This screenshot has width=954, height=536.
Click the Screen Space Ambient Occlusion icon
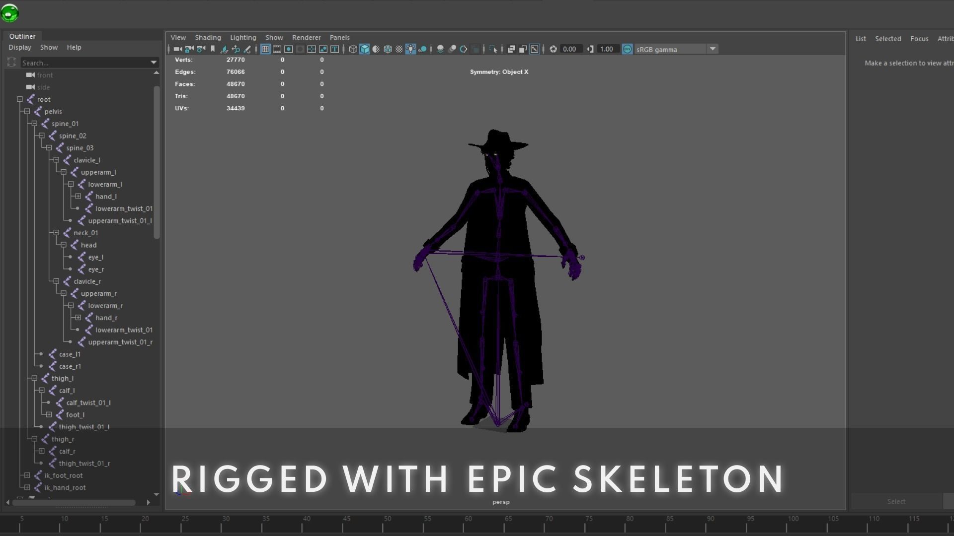click(440, 49)
